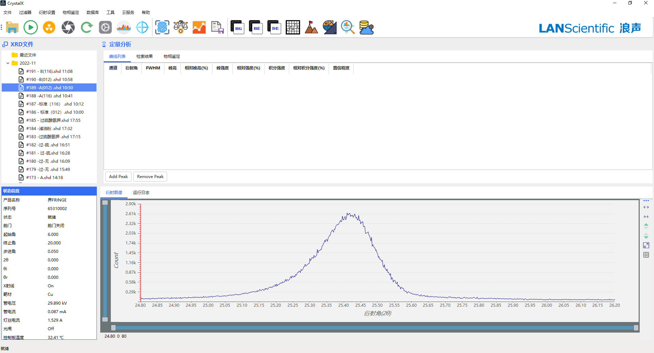654x353 pixels.
Task: Click the Remove Peak button
Action: point(150,177)
